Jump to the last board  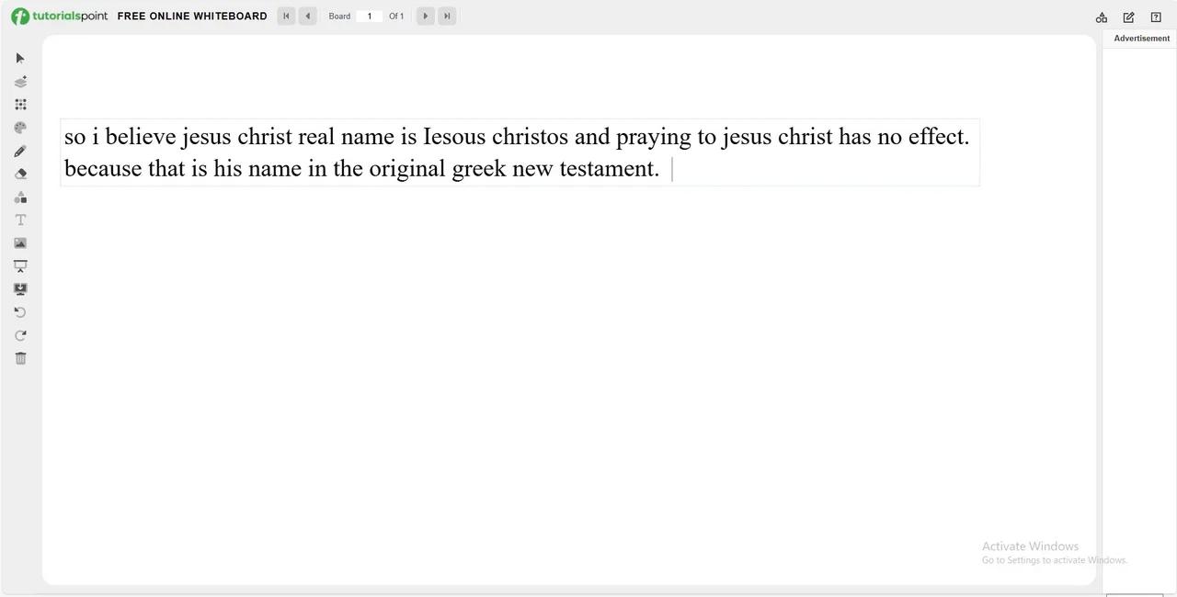coord(447,16)
